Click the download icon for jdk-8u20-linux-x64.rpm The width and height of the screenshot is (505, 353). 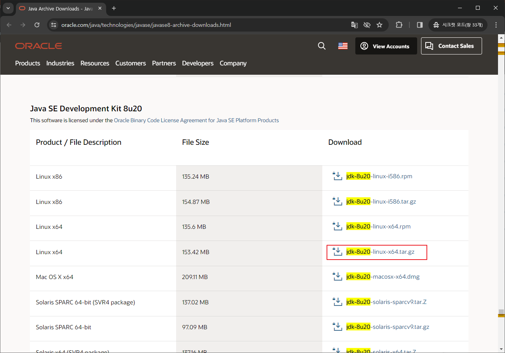337,226
